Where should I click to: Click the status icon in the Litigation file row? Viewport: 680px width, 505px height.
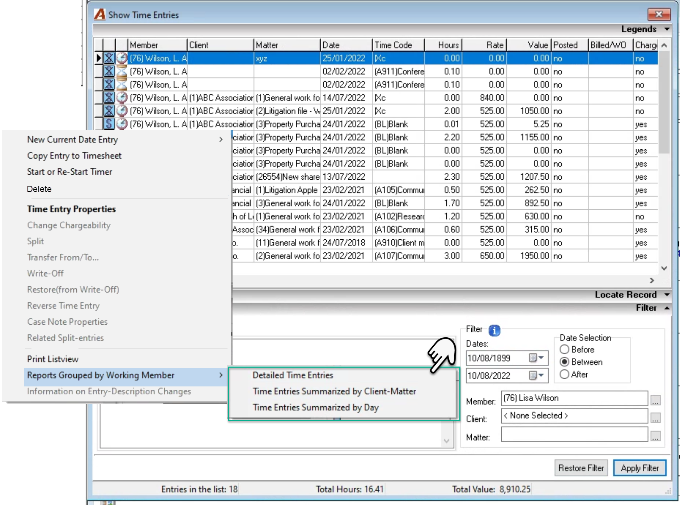109,111
